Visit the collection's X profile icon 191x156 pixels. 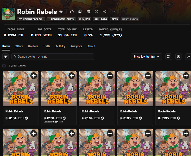click(97, 12)
